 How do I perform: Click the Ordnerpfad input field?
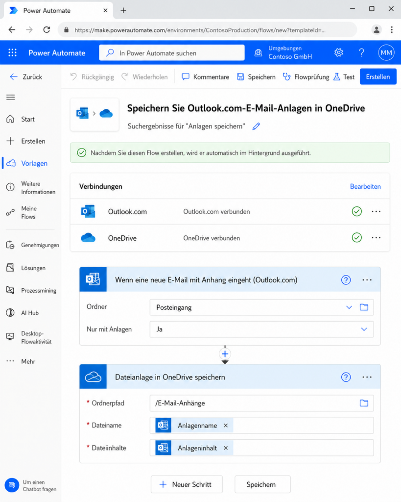click(x=261, y=403)
